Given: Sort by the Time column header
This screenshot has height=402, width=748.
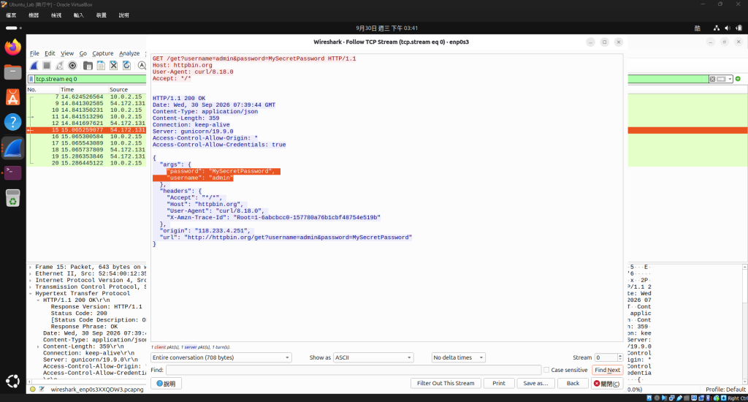Looking at the screenshot, I should 84,89.
